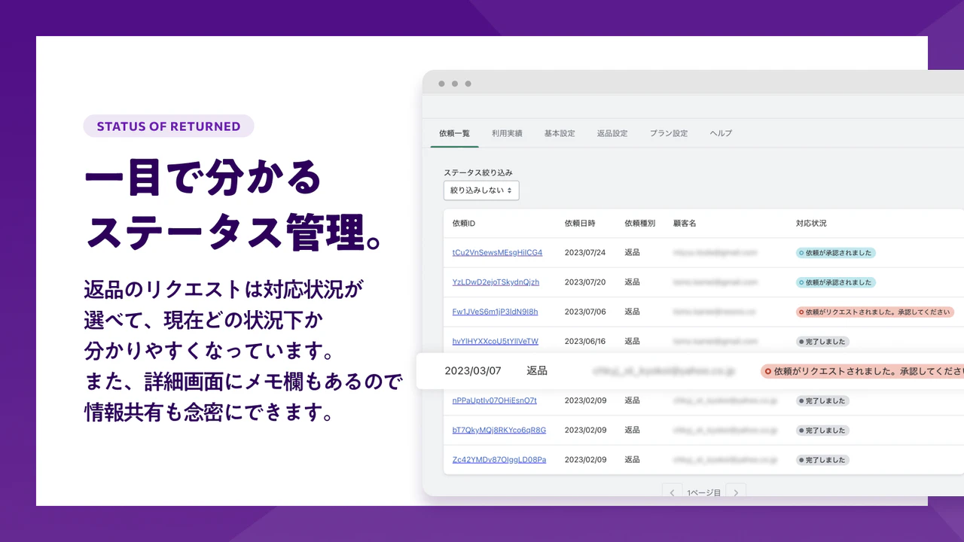Open the ヘルプ tab

[x=721, y=133]
